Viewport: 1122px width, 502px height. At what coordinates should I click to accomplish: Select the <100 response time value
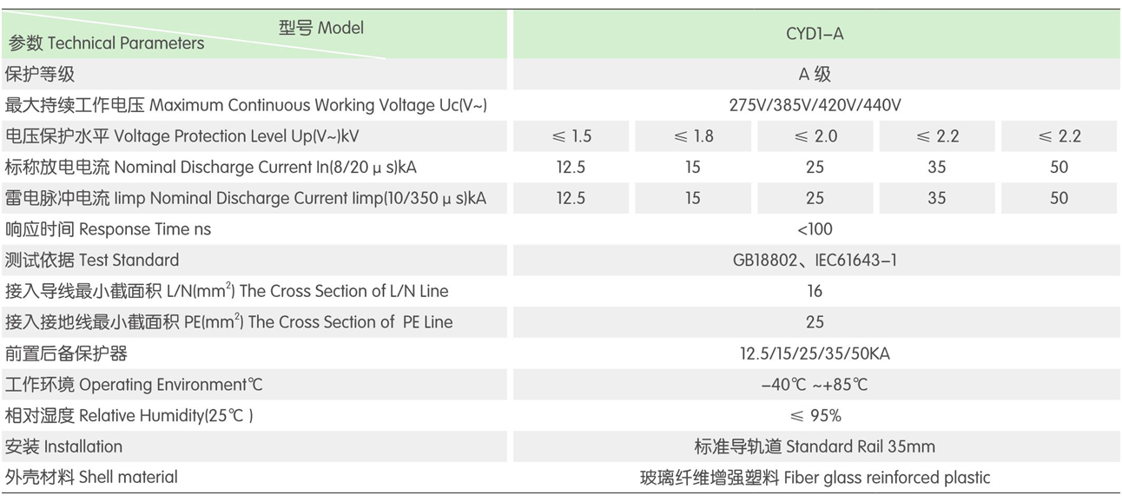(x=814, y=229)
